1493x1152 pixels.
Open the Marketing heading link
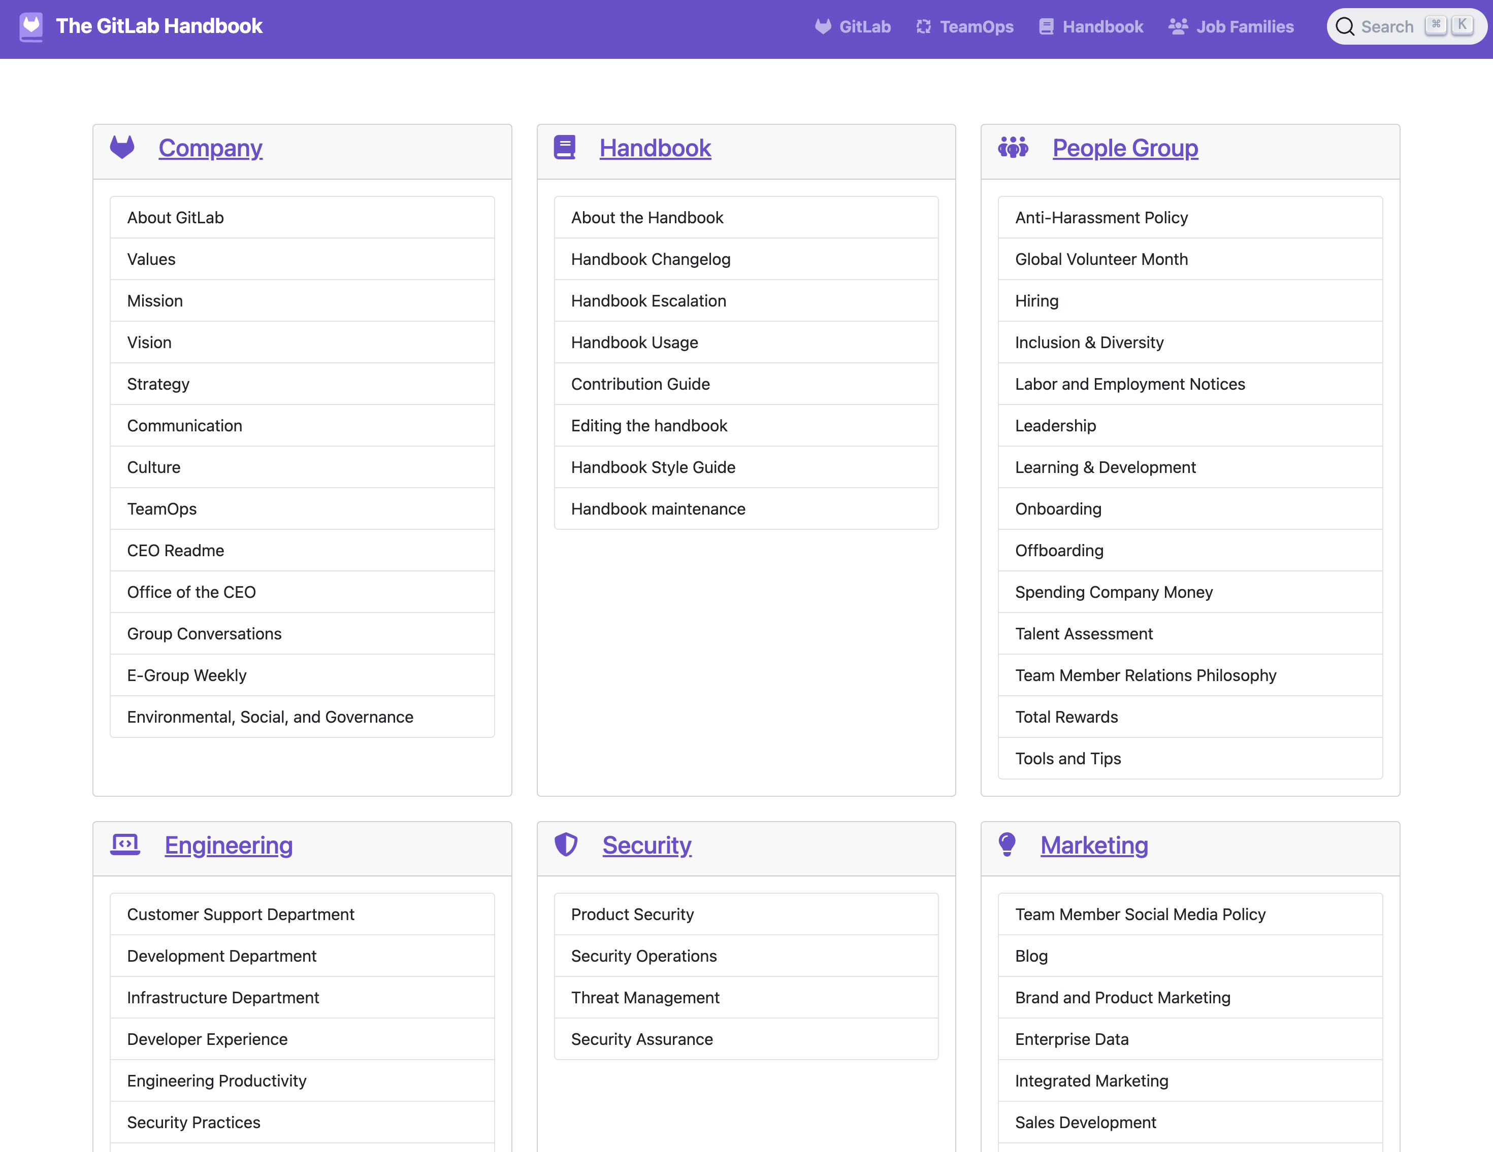[1094, 844]
